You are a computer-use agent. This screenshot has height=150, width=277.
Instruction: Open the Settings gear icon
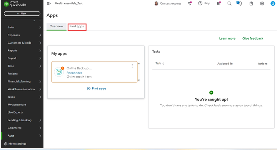pos(262,3)
